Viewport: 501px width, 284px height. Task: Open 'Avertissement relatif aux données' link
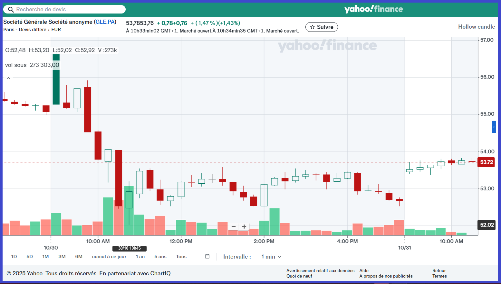coord(320,270)
